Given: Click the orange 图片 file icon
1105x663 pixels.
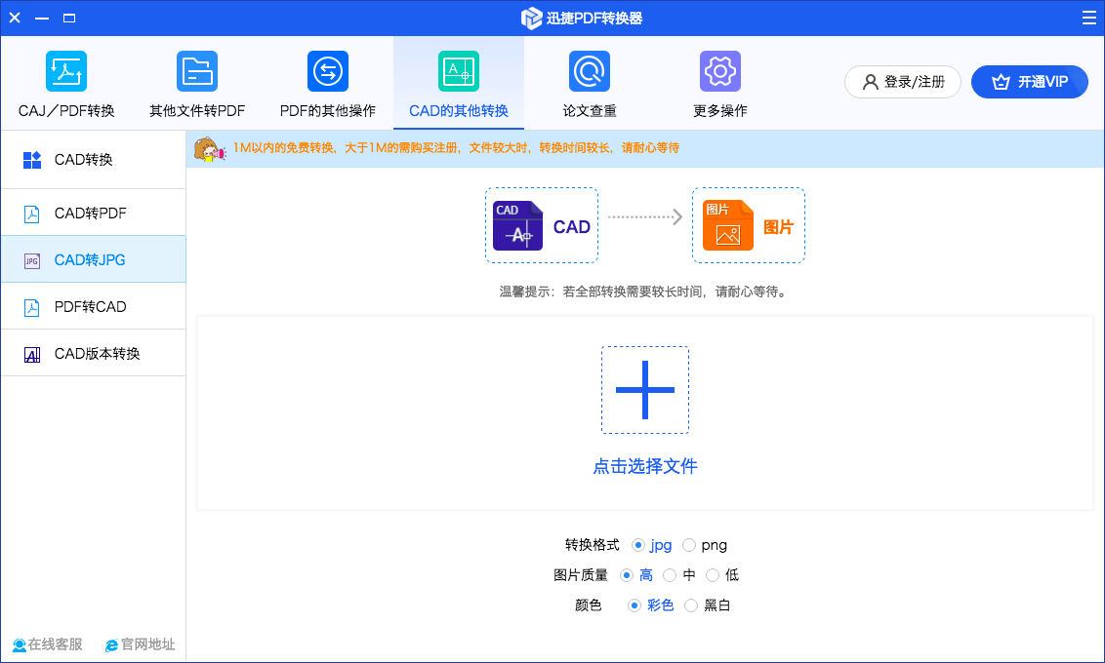Looking at the screenshot, I should (728, 225).
